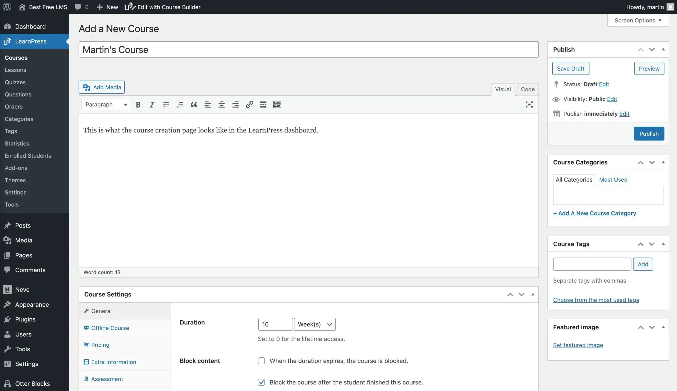Viewport: 677px width, 391px height.
Task: Uncheck block course after student finished
Action: tap(261, 382)
